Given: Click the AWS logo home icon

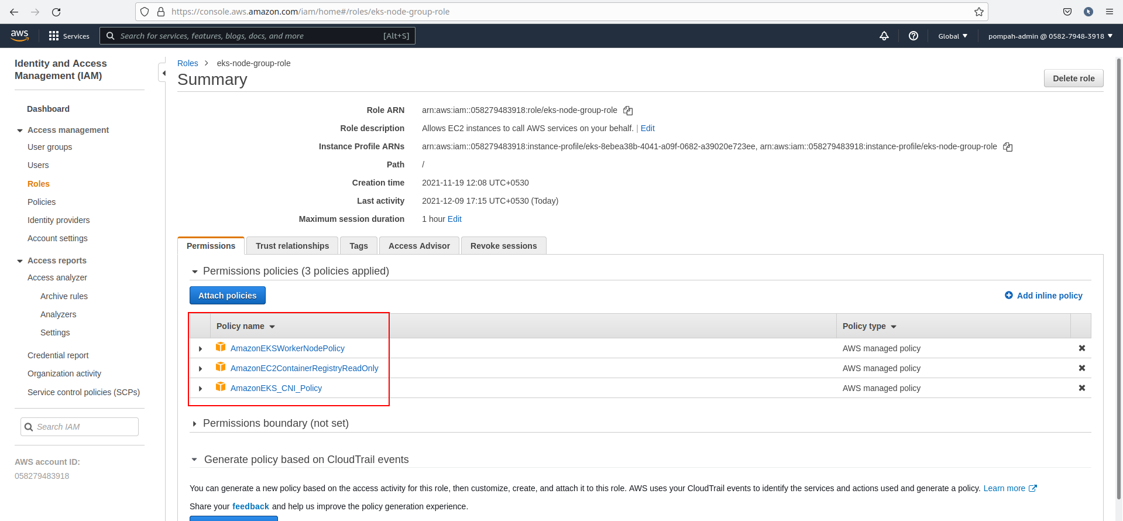Looking at the screenshot, I should (x=20, y=36).
